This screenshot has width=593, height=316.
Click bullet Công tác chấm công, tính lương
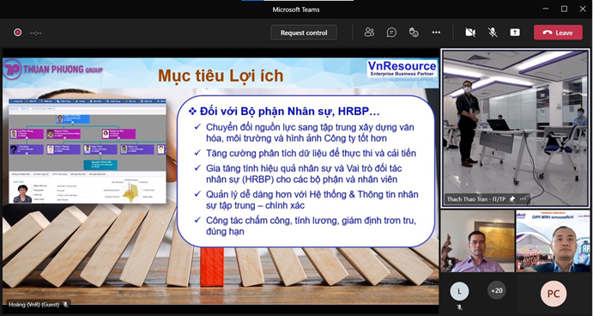(311, 226)
